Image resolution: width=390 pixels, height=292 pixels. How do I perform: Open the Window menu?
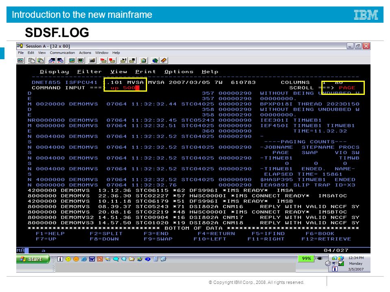pos(102,53)
